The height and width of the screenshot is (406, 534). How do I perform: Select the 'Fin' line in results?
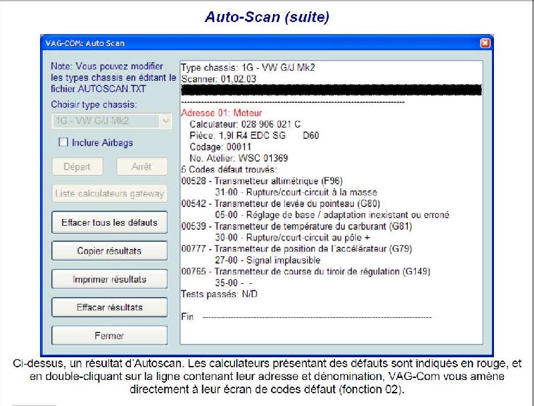point(306,317)
